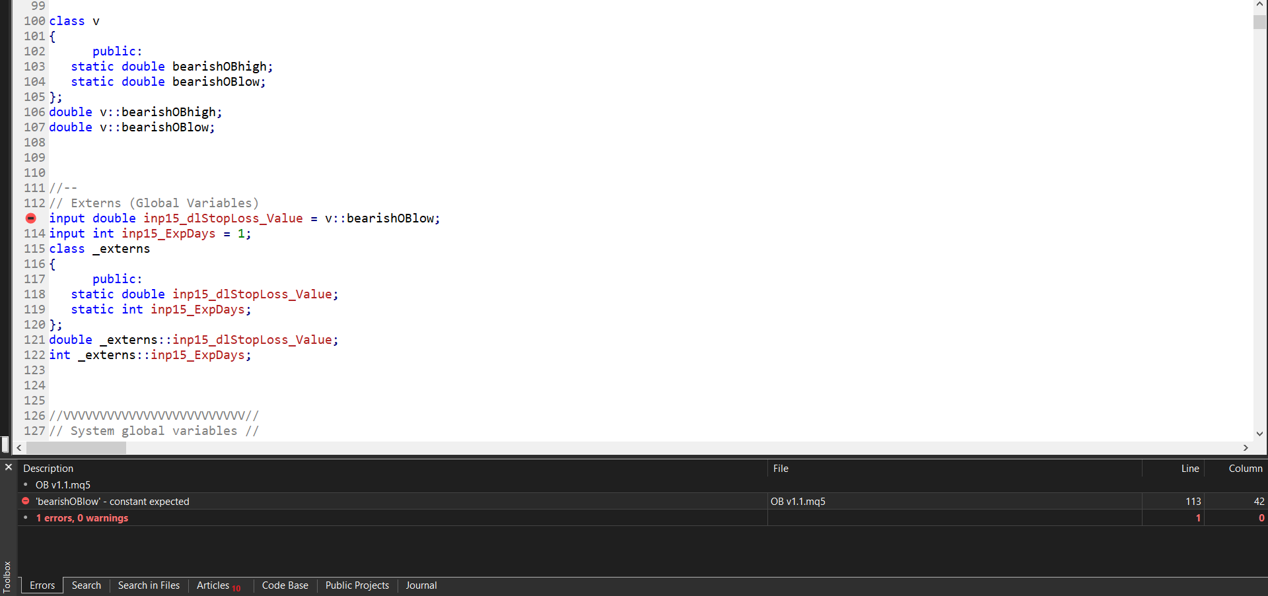This screenshot has width=1268, height=596.
Task: Click the editor's vertical scroll down arrow
Action: [1259, 434]
